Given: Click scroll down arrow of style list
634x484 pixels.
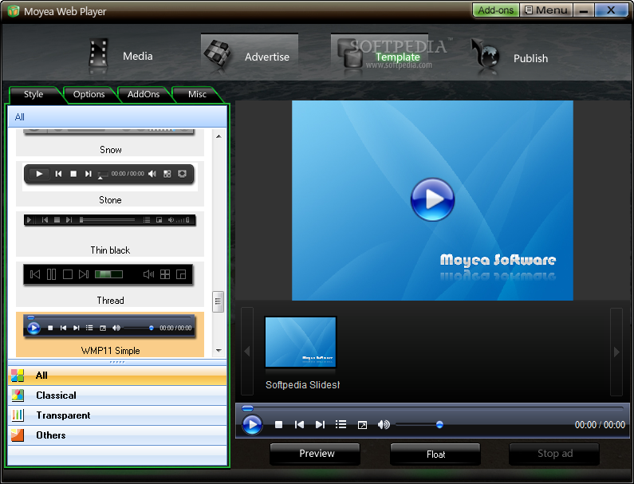Looking at the screenshot, I should coord(219,350).
